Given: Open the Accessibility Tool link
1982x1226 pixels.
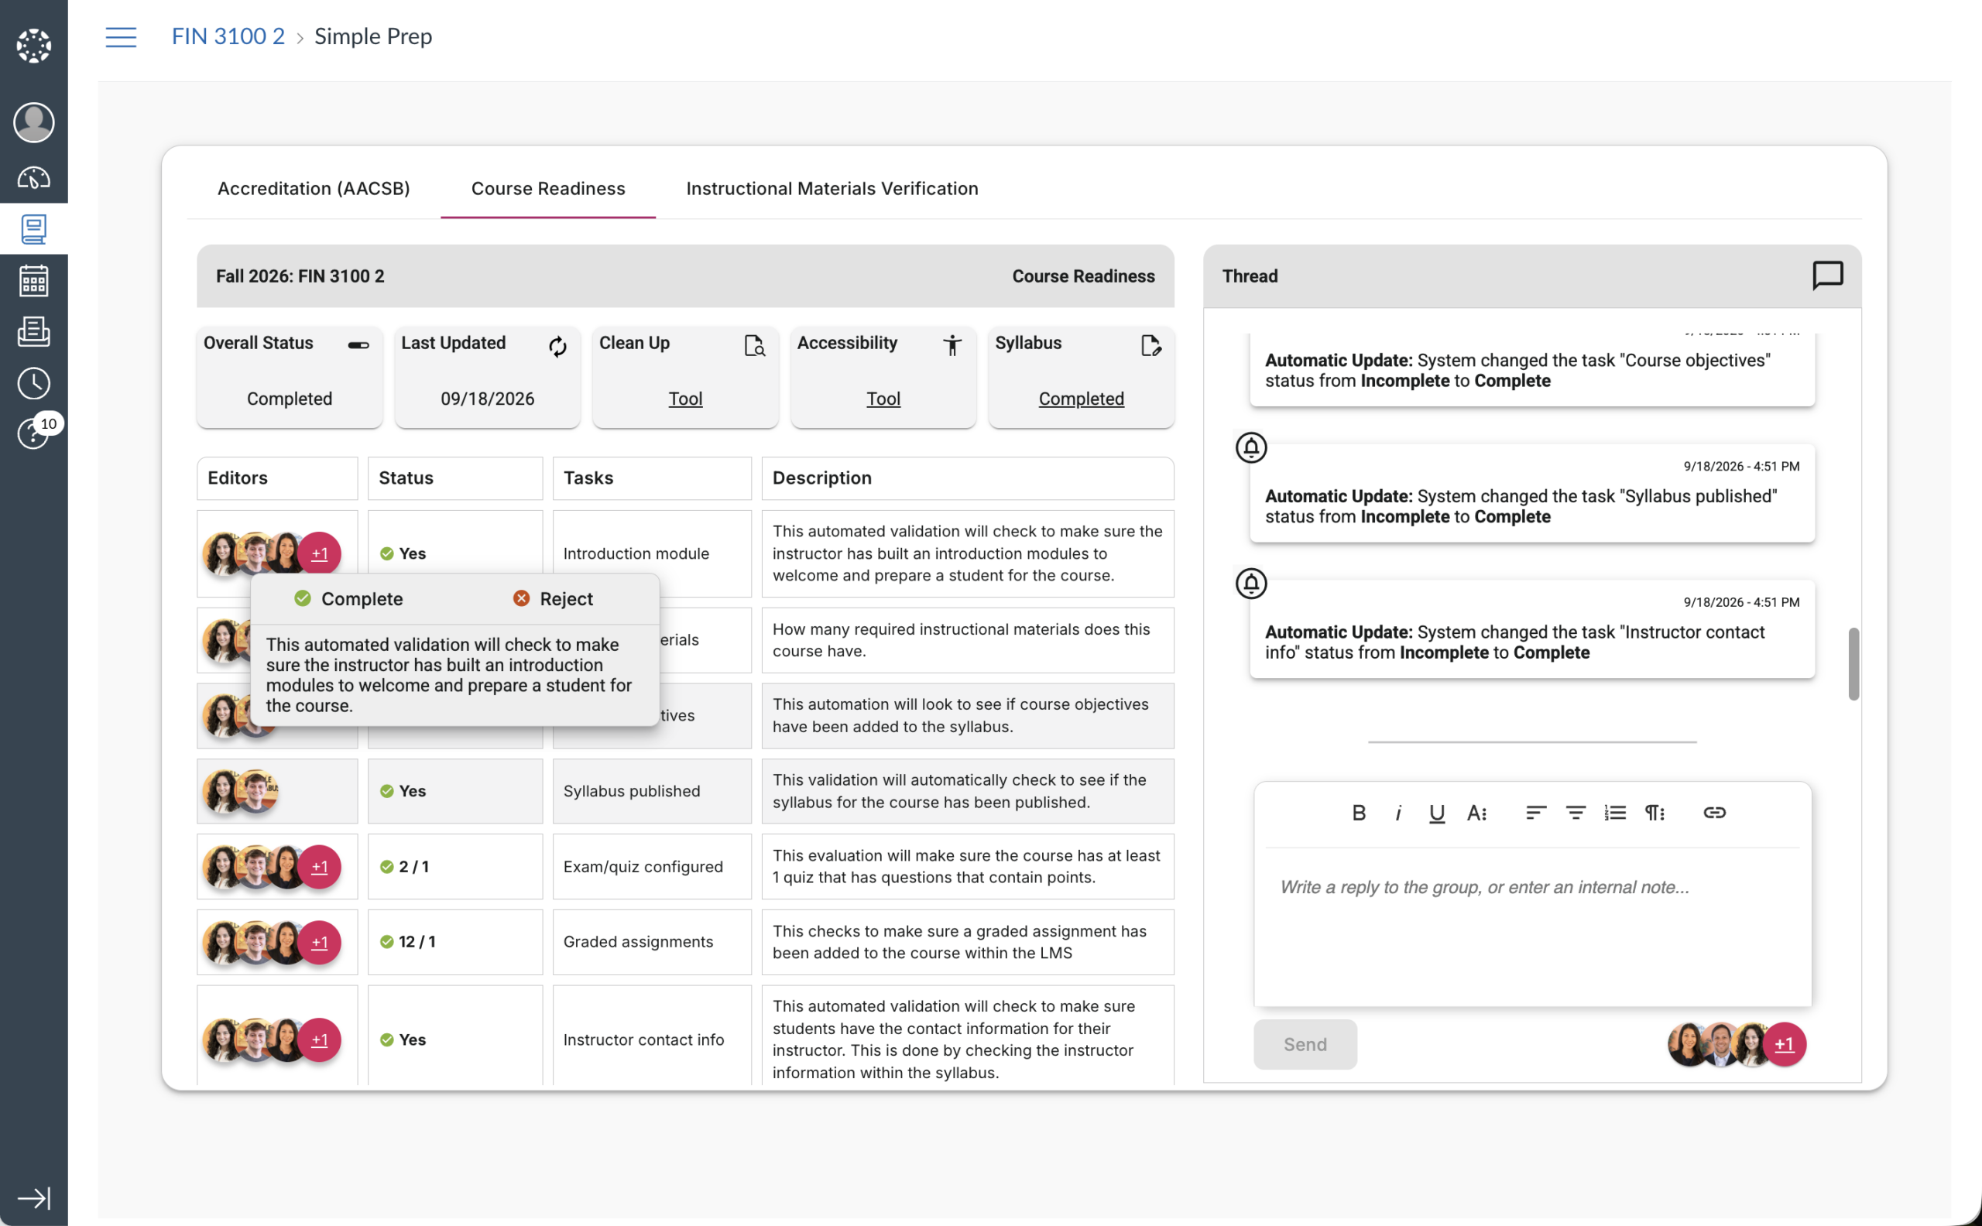Looking at the screenshot, I should click(883, 399).
